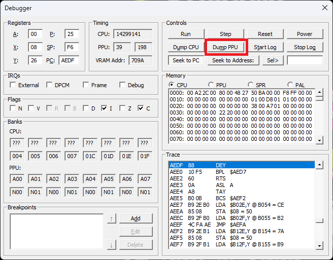
Task: Click Seek to PC button
Action: pos(186,60)
